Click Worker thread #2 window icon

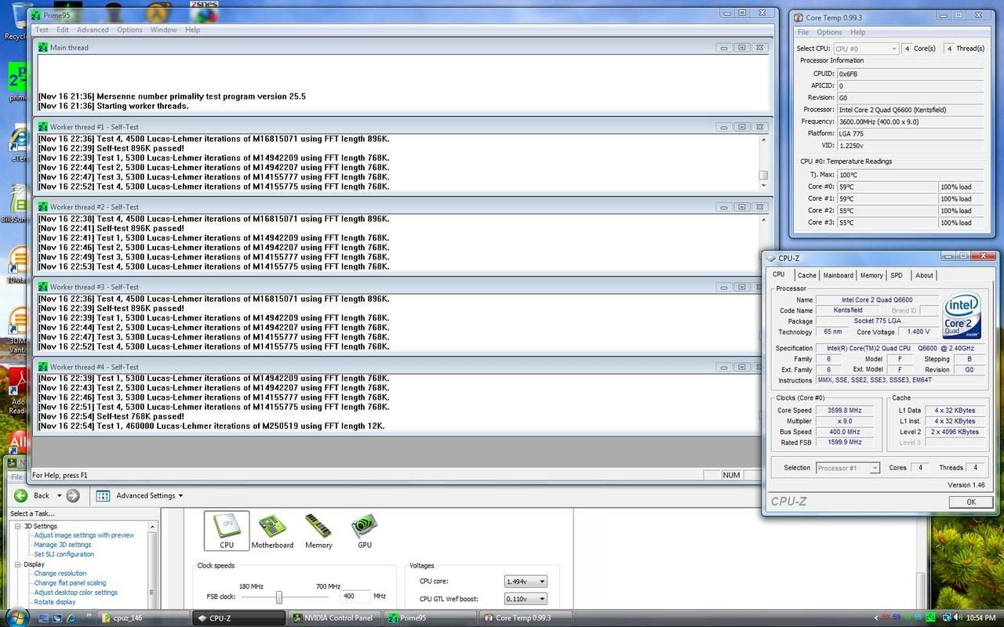tap(42, 207)
